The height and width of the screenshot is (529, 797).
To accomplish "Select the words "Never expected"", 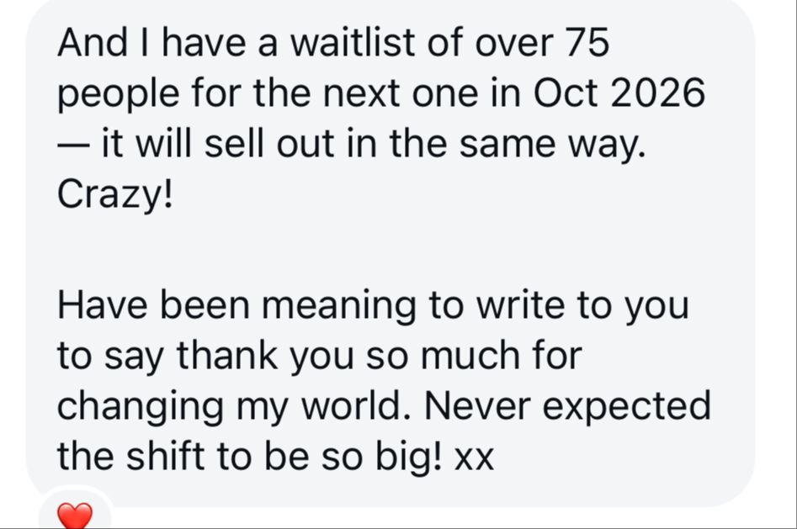I will point(567,407).
